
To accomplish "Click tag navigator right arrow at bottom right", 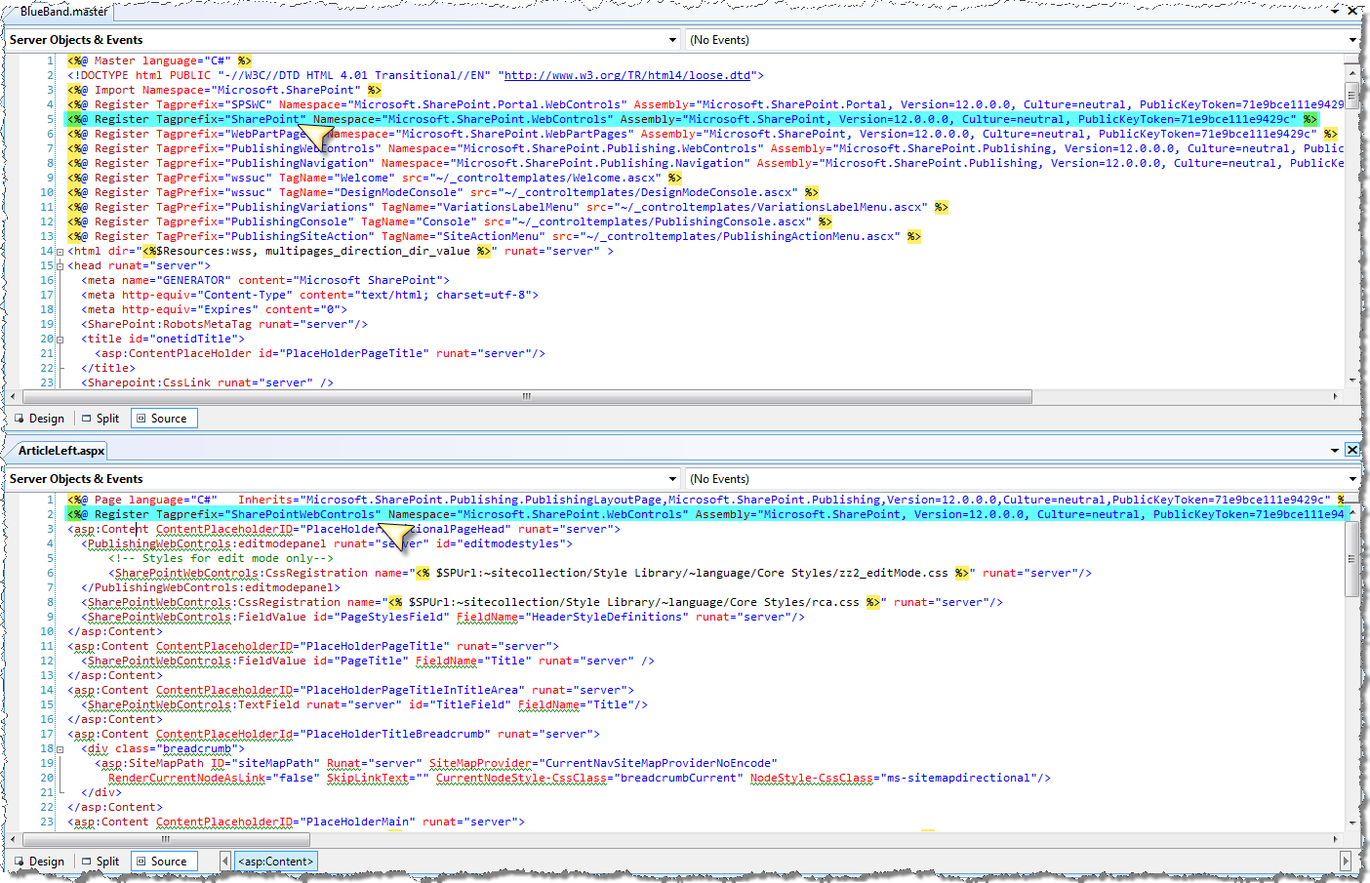I will coord(1346,862).
